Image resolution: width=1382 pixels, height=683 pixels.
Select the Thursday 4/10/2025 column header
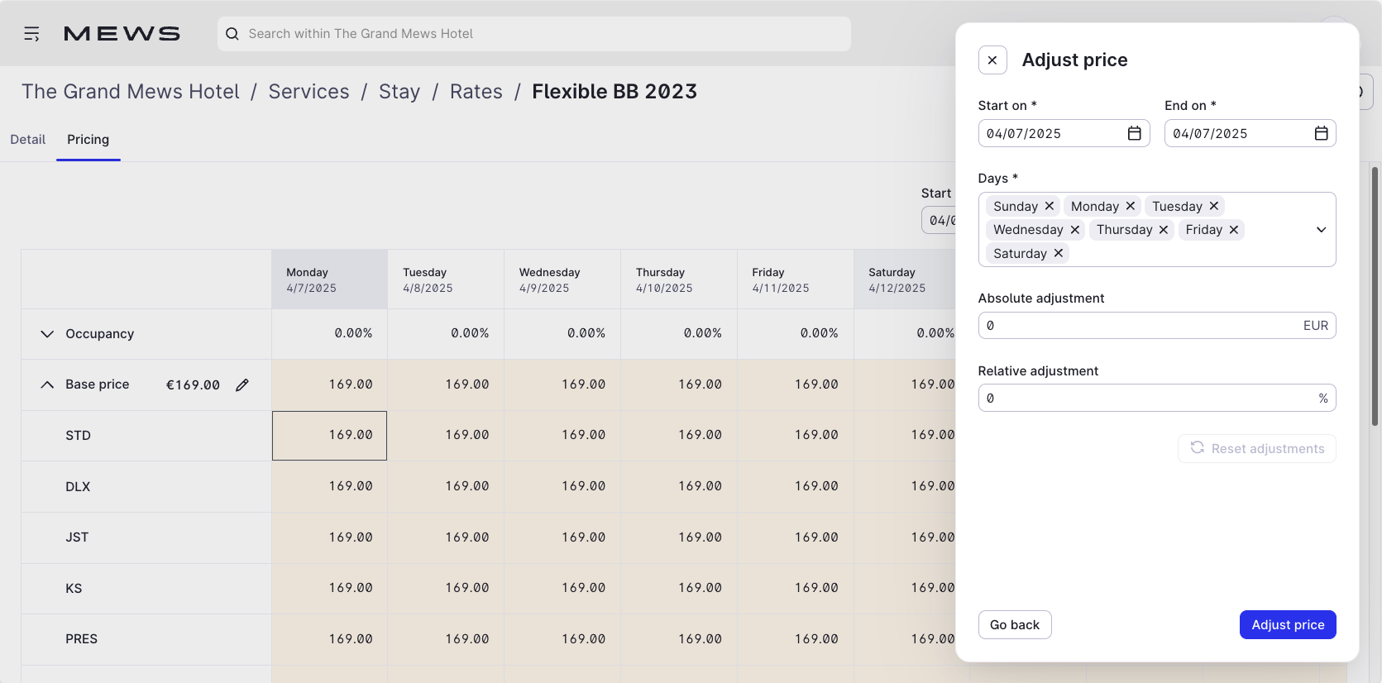pyautogui.click(x=679, y=279)
